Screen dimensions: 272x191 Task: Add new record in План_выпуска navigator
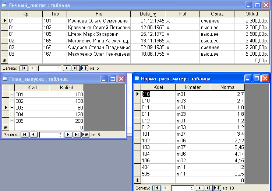pos(85,135)
